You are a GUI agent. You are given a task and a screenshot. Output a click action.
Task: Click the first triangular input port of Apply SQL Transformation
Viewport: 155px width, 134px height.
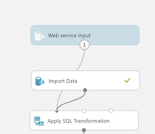(x=57, y=112)
